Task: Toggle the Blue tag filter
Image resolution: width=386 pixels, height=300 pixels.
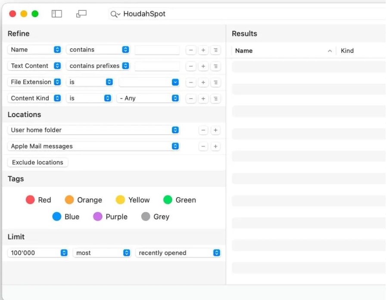Action: coord(66,216)
